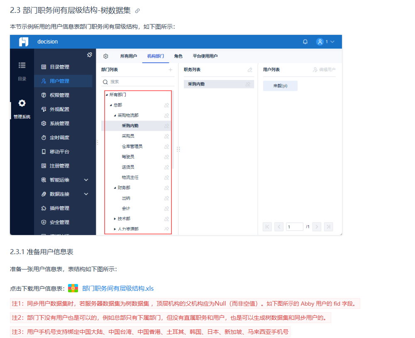The width and height of the screenshot is (415, 338).
Task: Expand the 人力资源部 tree node
Action: 115,229
